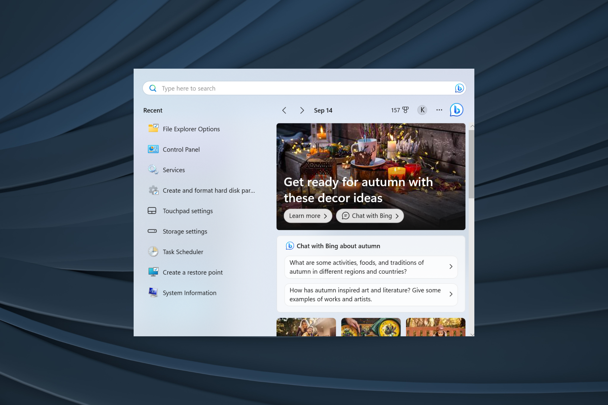Click the Microsoft Rewards points counter
The width and height of the screenshot is (608, 405).
coord(399,110)
